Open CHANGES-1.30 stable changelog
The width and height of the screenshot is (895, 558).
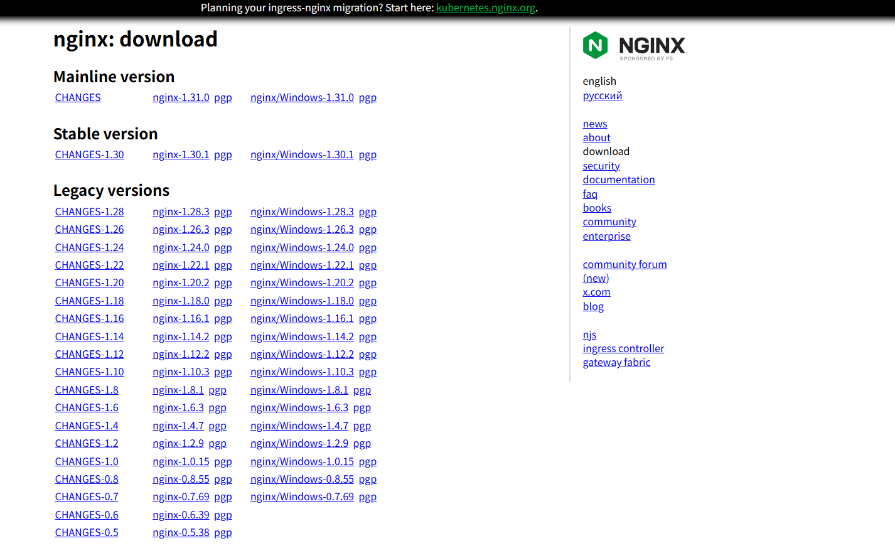tap(89, 154)
